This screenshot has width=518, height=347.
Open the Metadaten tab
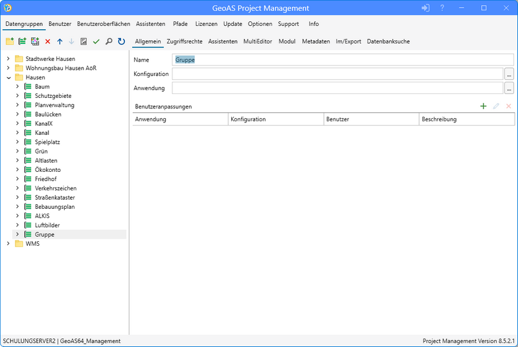click(315, 42)
